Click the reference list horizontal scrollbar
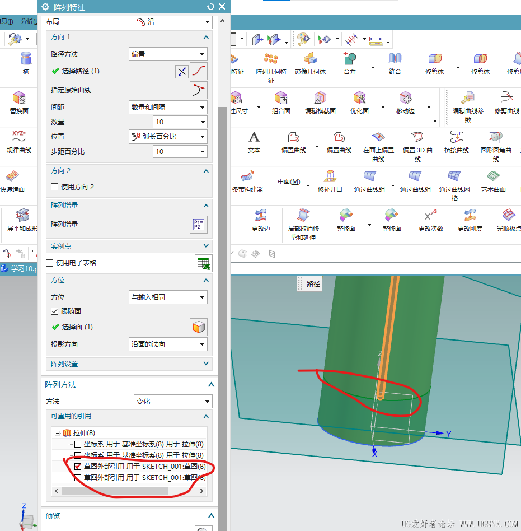521x531 pixels. (x=114, y=491)
